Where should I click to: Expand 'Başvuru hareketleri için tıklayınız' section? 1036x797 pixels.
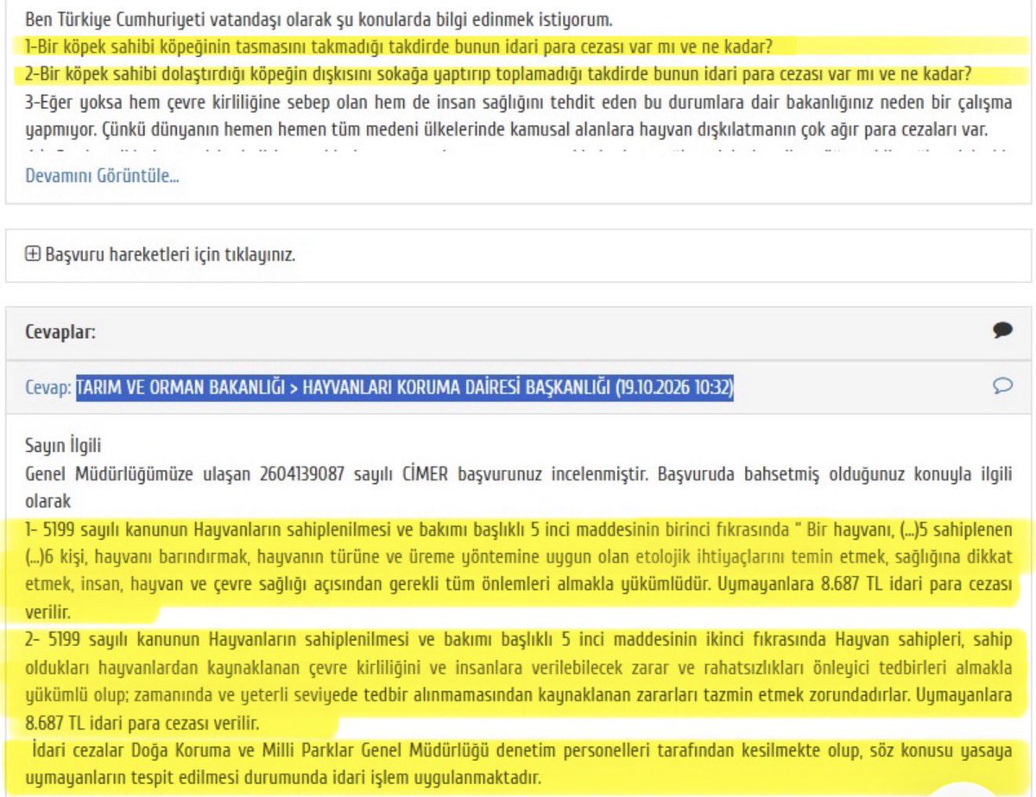[161, 255]
